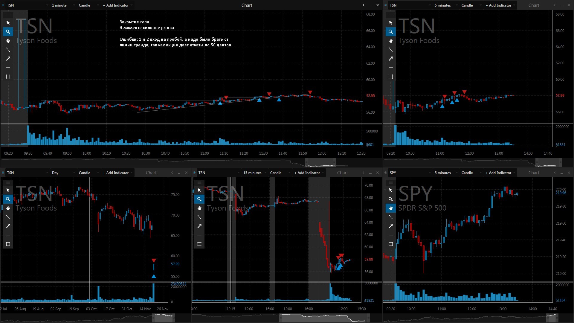Click the Chart title tab of TSN Day panel

click(151, 173)
